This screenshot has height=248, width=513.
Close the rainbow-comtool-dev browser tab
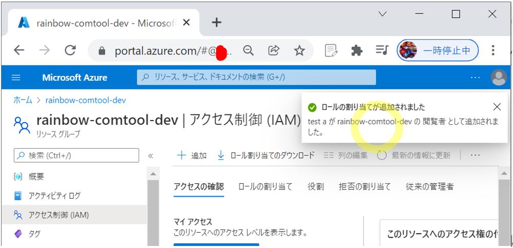click(186, 22)
